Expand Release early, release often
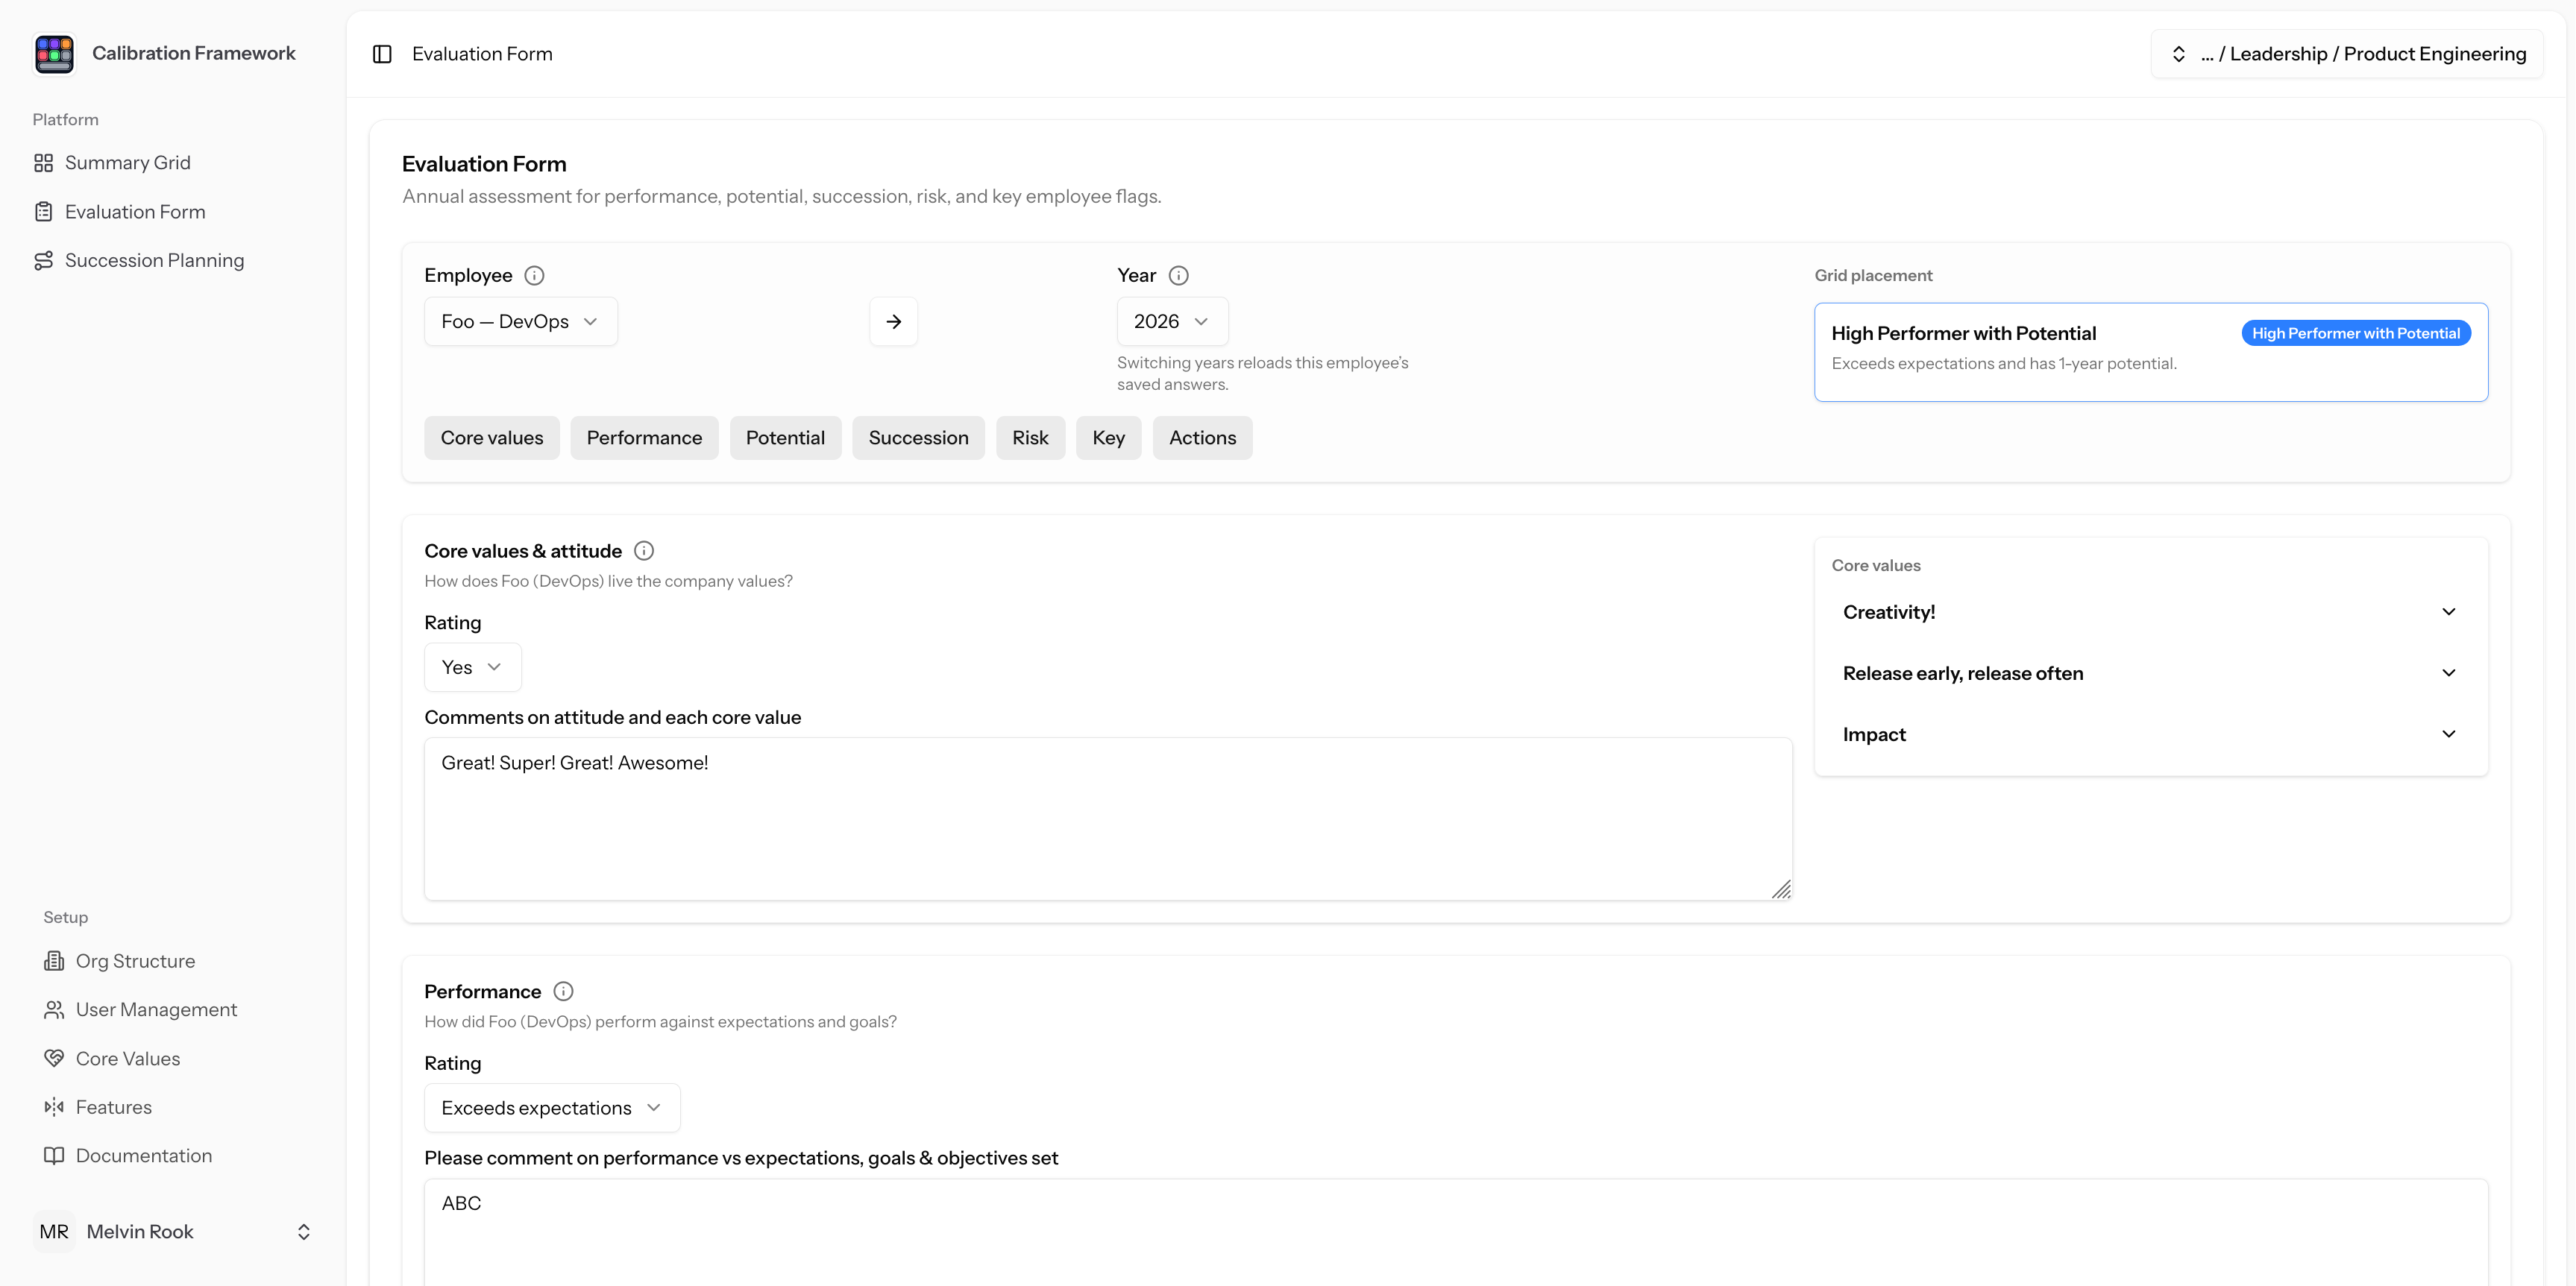This screenshot has width=2576, height=1286. [2150, 673]
